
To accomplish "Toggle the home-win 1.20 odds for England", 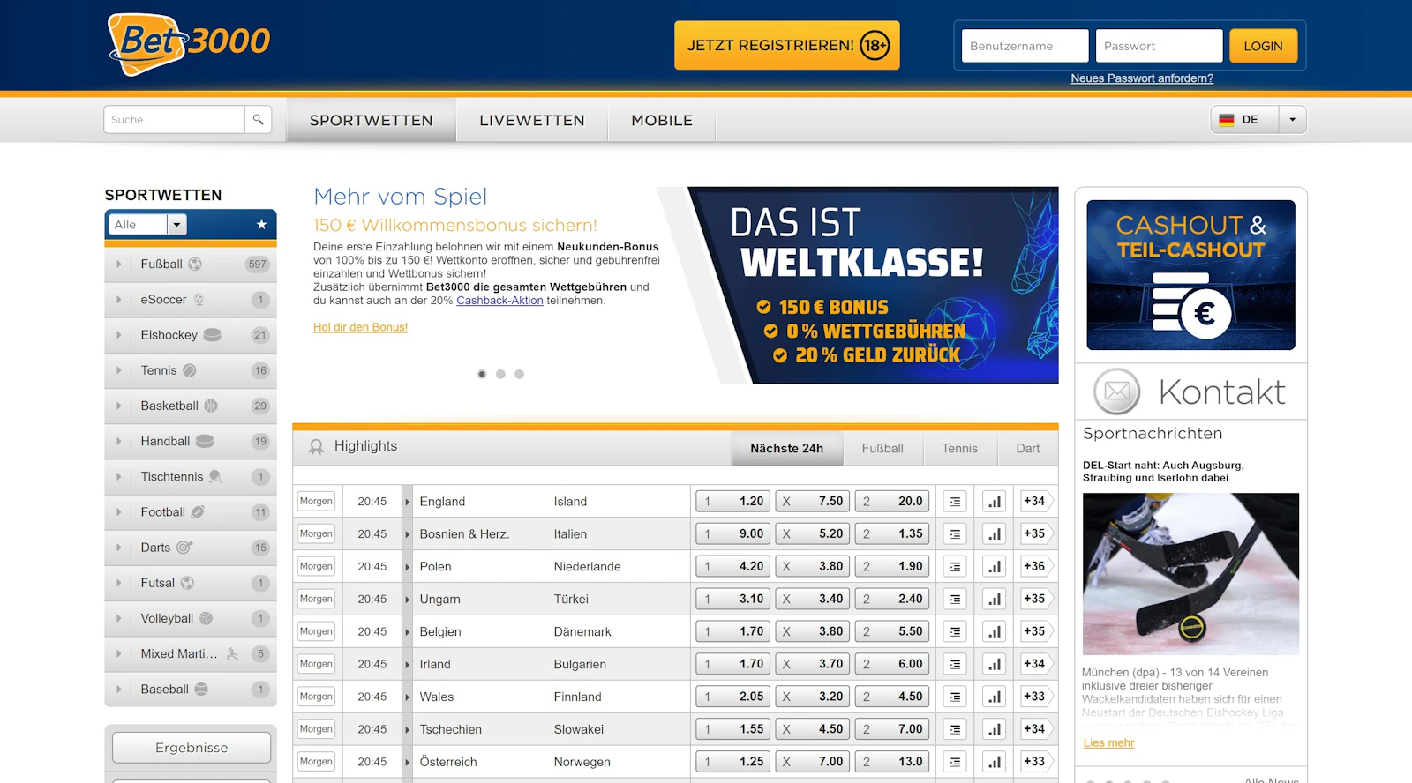I will 732,502.
